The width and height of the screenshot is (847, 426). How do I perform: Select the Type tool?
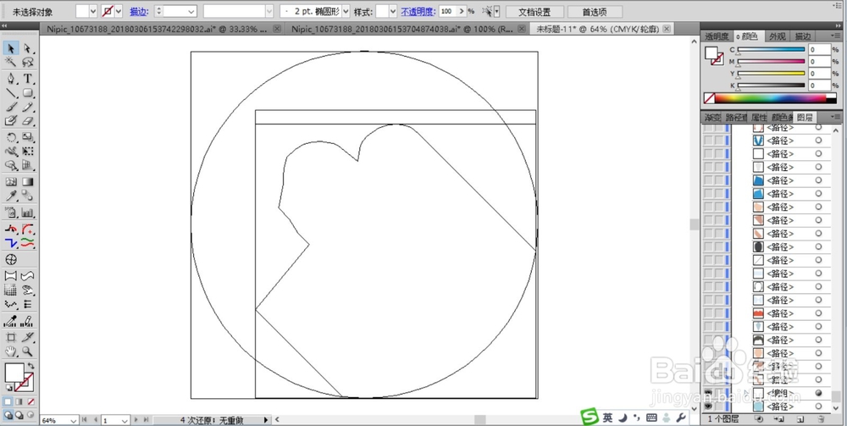28,79
